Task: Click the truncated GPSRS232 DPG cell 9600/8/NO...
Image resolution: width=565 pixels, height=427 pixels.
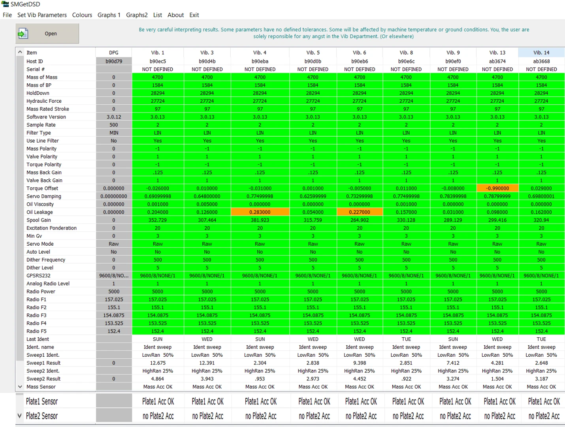Action: [x=114, y=276]
